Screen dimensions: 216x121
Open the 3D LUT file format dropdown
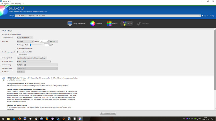[34, 62]
